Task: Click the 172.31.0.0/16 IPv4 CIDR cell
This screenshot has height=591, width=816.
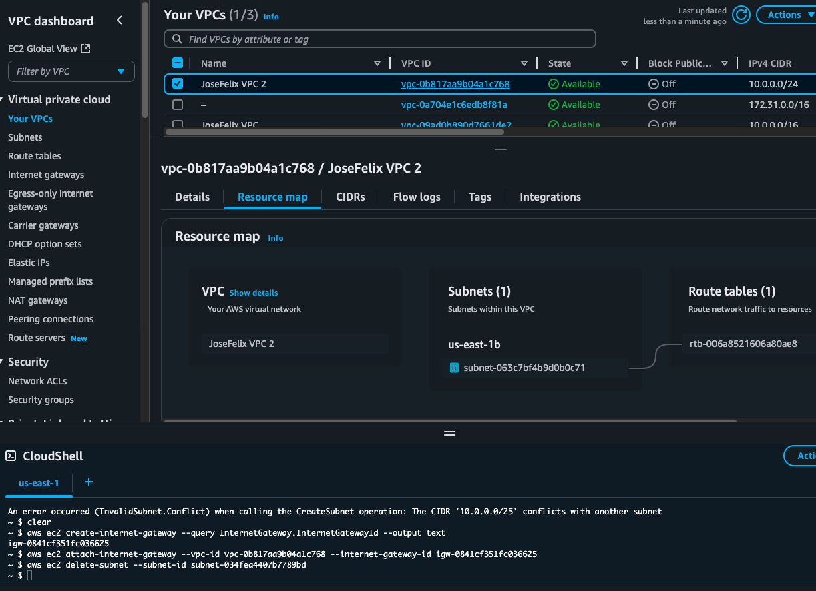Action: [x=779, y=105]
